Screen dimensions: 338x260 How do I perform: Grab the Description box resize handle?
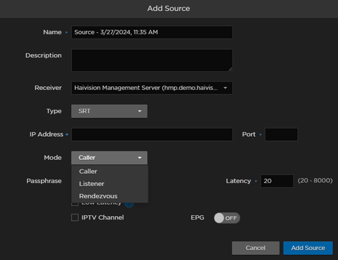pos(230,69)
